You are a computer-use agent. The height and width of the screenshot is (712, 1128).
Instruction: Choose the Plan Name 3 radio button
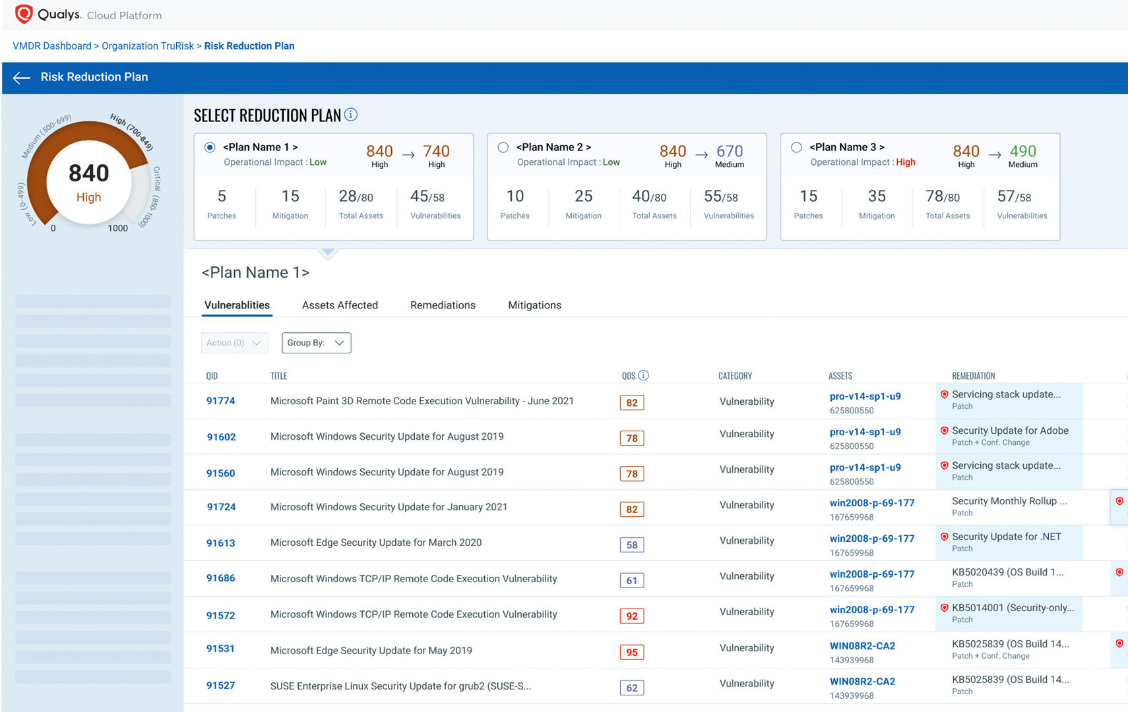pos(796,148)
